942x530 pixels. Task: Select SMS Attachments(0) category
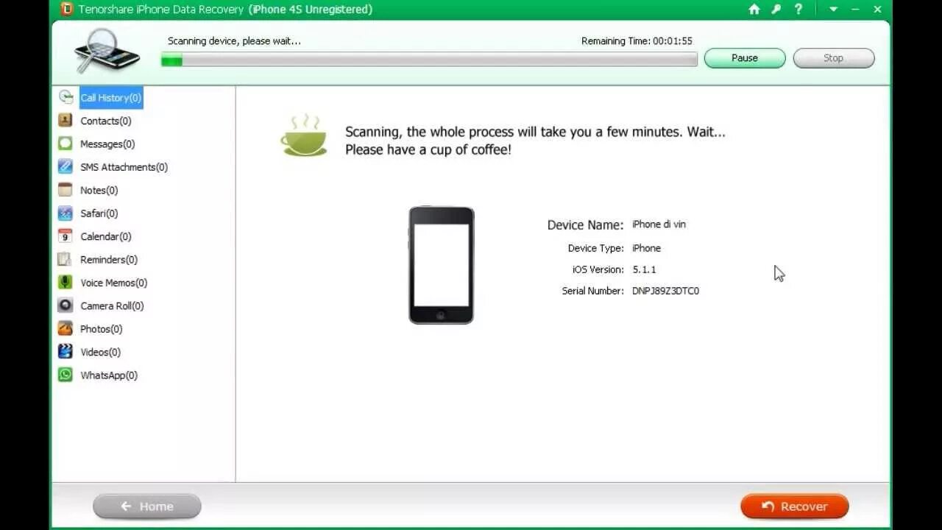pyautogui.click(x=124, y=167)
